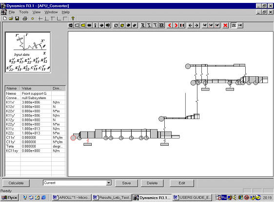Screen dimensions: 274x205
Task: Click the Name column header
Action: click(13, 88)
